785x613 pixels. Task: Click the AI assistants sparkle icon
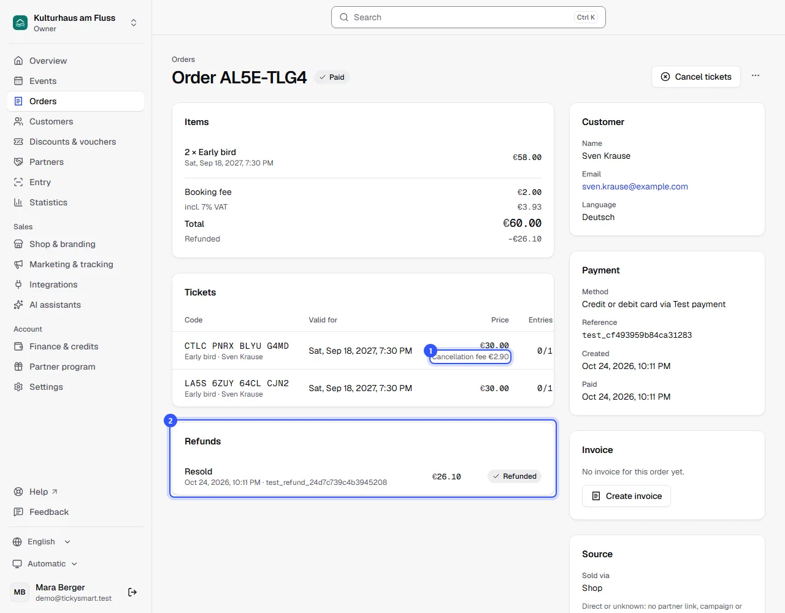click(18, 305)
